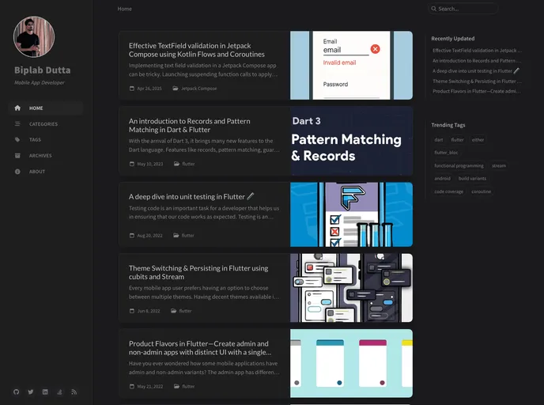Click the RSS feed icon
This screenshot has width=544, height=405.
[74, 392]
